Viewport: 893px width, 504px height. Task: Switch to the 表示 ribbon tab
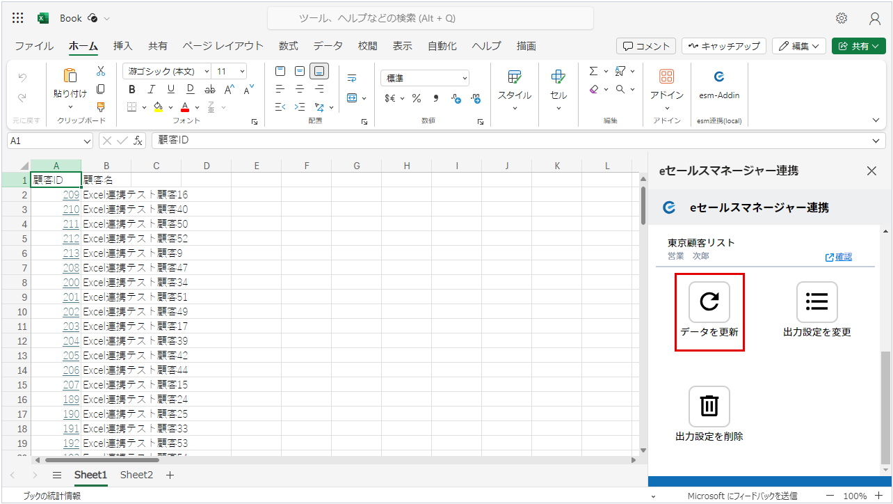coord(402,46)
